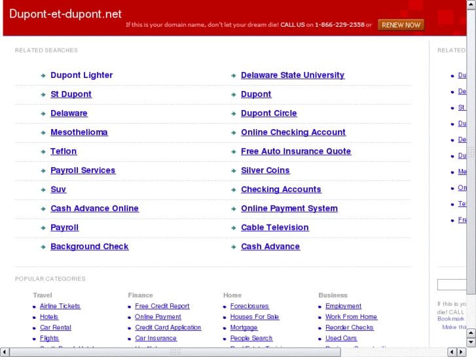Open Free Credit Report link
Image resolution: width=476 pixels, height=357 pixels.
(x=162, y=306)
